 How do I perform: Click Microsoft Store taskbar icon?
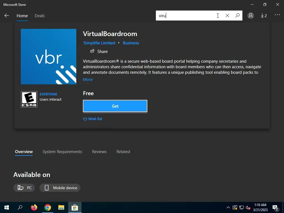pyautogui.click(x=75, y=207)
